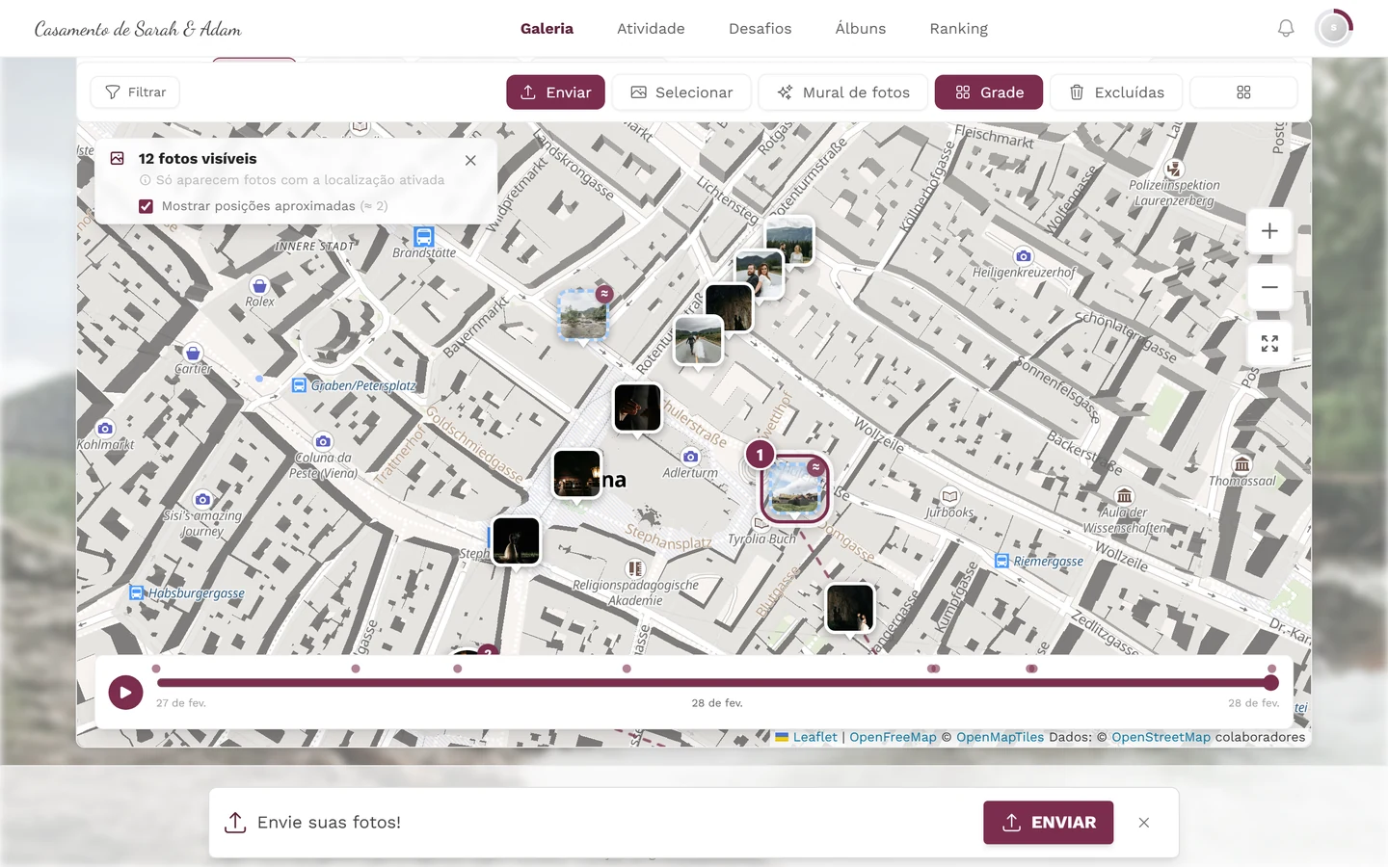Click the Cartier shop marker
This screenshot has height=867, width=1388.
[193, 354]
